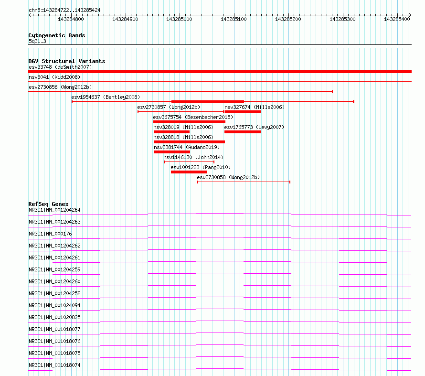Viewport: 425px width, 376px height.
Task: Open NR3C1|NM_001020825 transcript
Action: (x=54, y=317)
